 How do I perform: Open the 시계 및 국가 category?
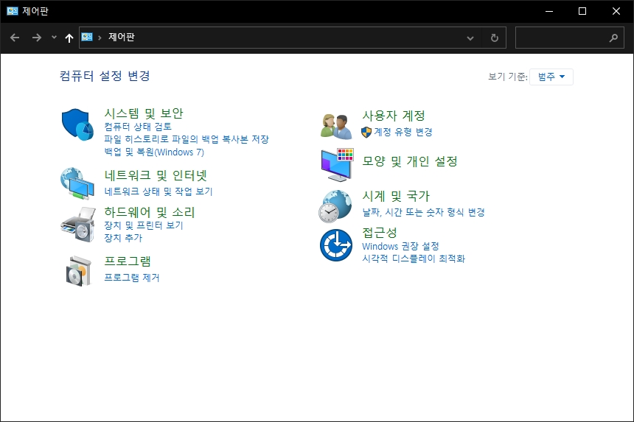396,196
